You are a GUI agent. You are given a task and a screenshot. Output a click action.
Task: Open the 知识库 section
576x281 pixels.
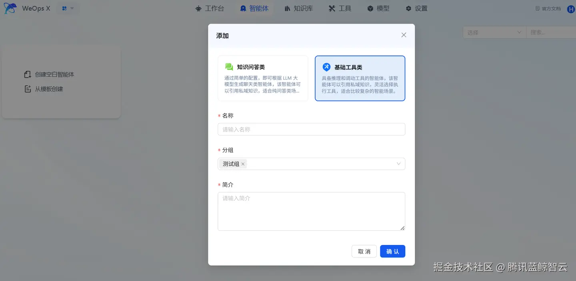[287, 8]
